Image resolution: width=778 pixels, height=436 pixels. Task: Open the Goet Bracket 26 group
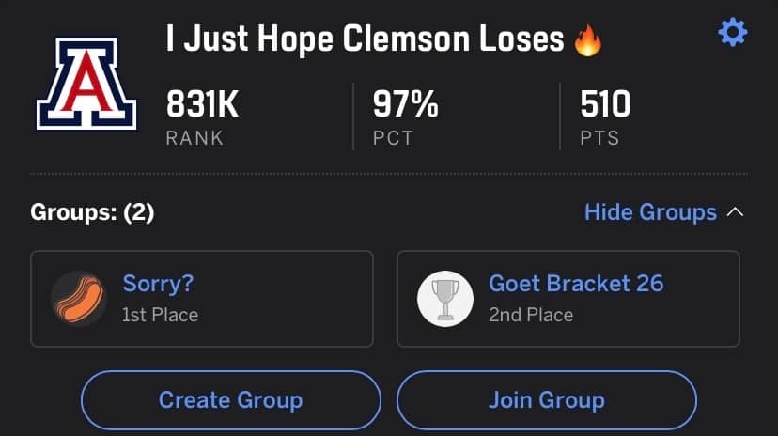click(x=568, y=299)
